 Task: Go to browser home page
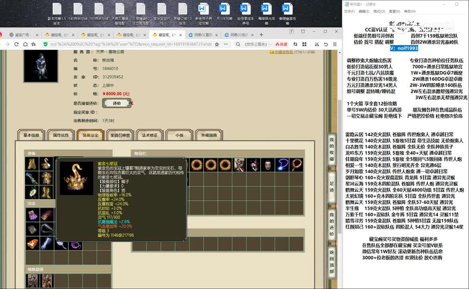[x=25, y=44]
